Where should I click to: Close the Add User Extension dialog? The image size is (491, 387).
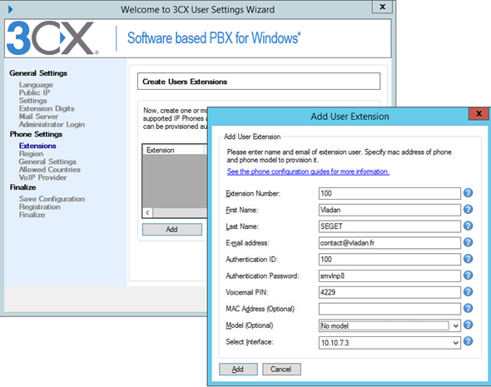coord(479,114)
